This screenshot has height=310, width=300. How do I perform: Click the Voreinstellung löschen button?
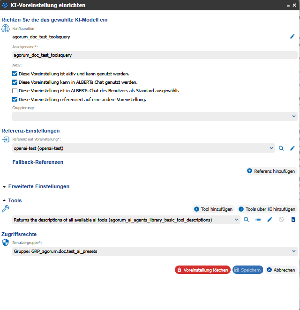tap(202, 270)
